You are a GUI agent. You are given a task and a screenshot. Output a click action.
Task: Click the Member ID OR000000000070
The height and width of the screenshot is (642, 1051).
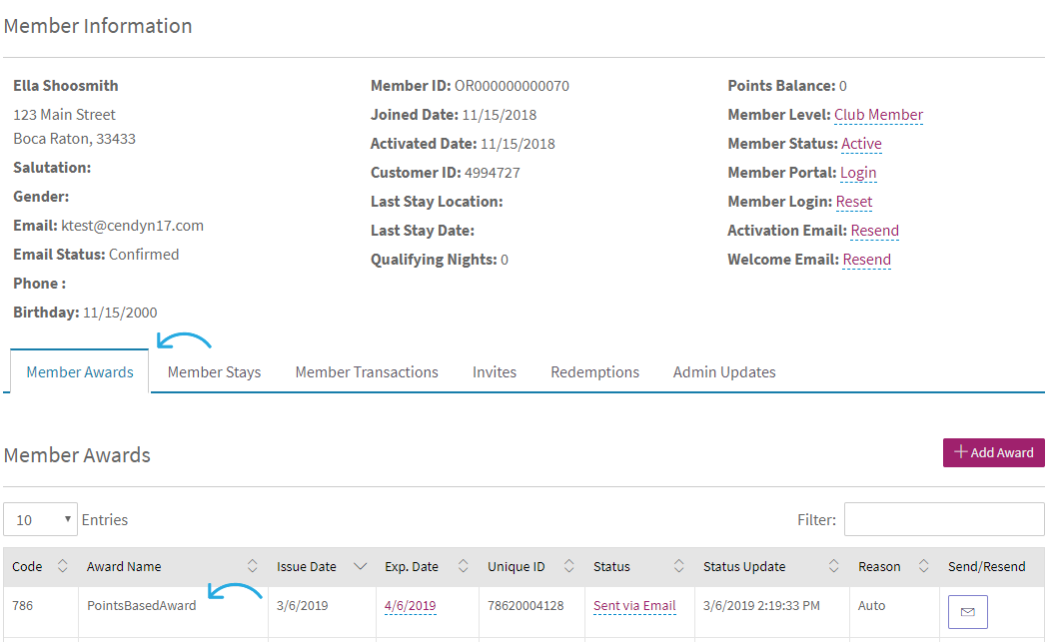point(513,86)
